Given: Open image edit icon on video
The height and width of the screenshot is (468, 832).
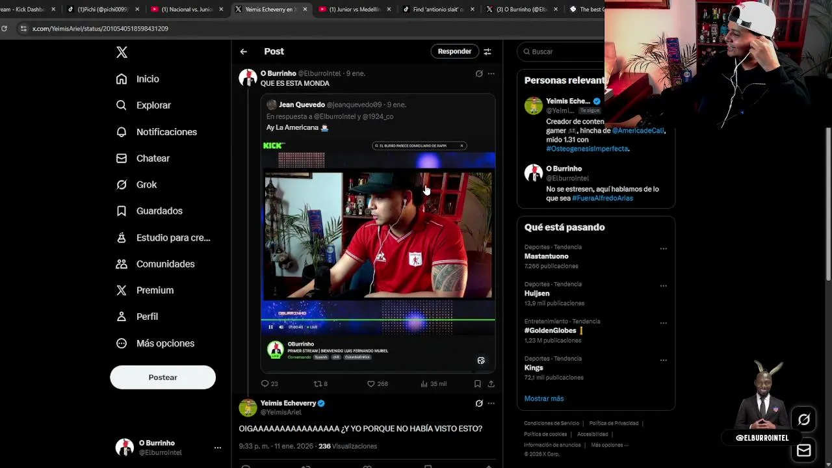Looking at the screenshot, I should [x=481, y=360].
